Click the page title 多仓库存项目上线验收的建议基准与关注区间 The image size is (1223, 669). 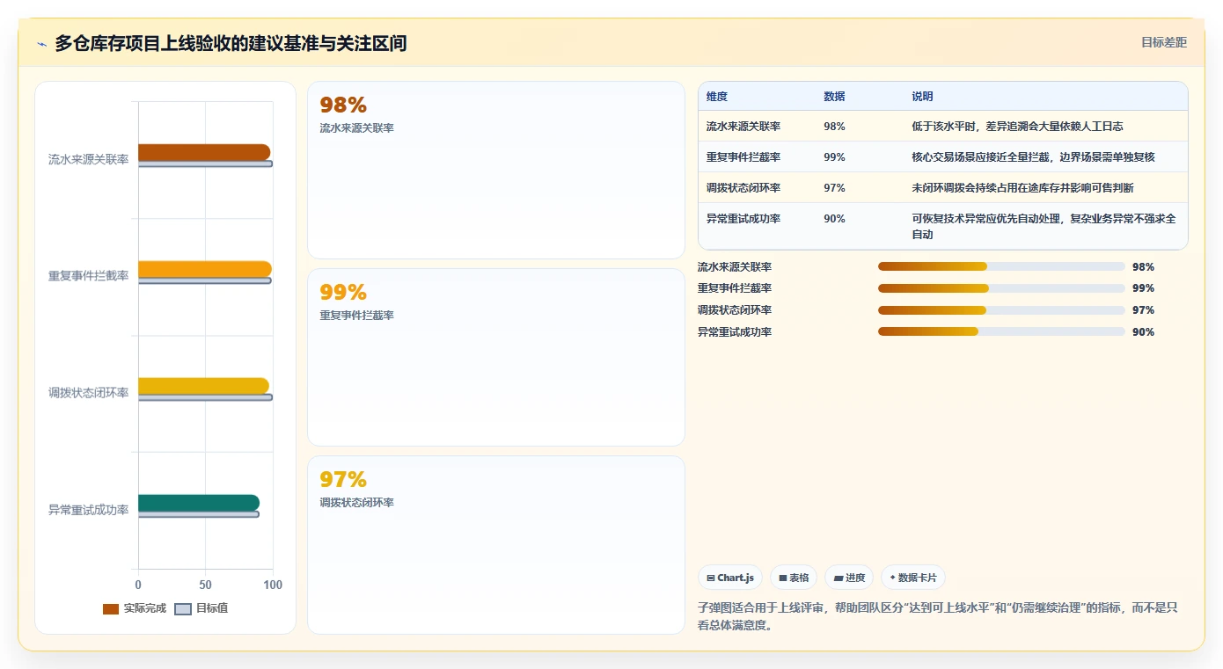pyautogui.click(x=231, y=43)
